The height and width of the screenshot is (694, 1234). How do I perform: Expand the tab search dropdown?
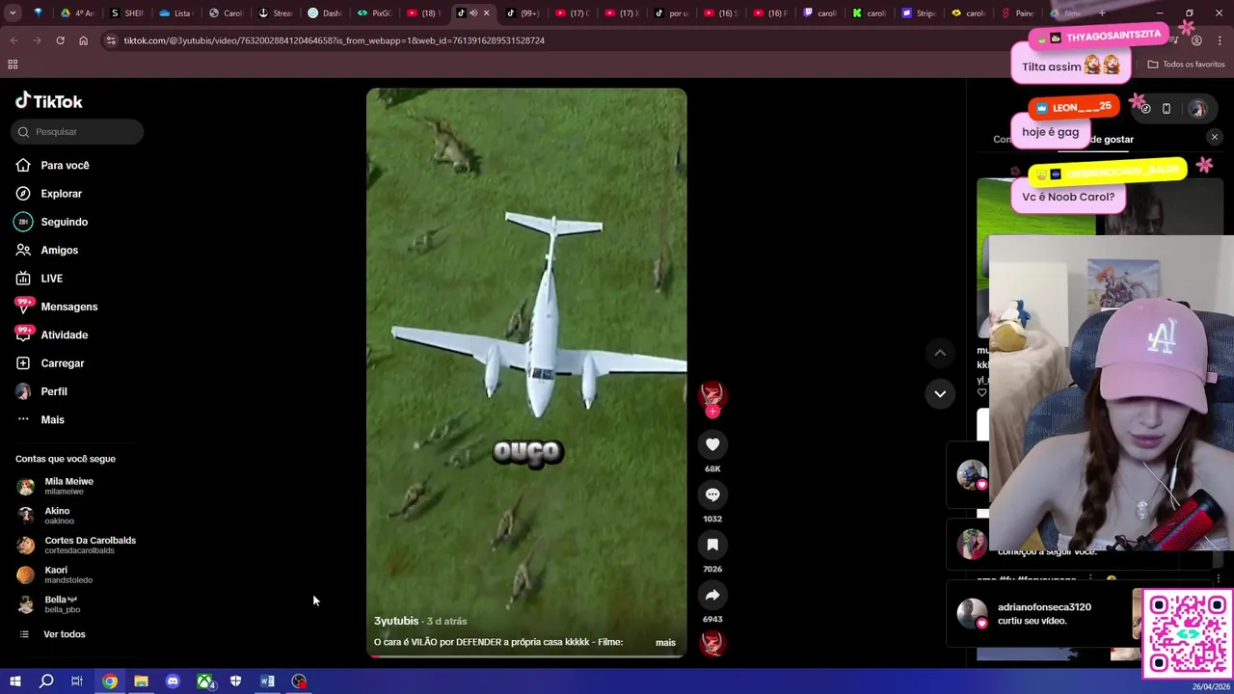(13, 13)
